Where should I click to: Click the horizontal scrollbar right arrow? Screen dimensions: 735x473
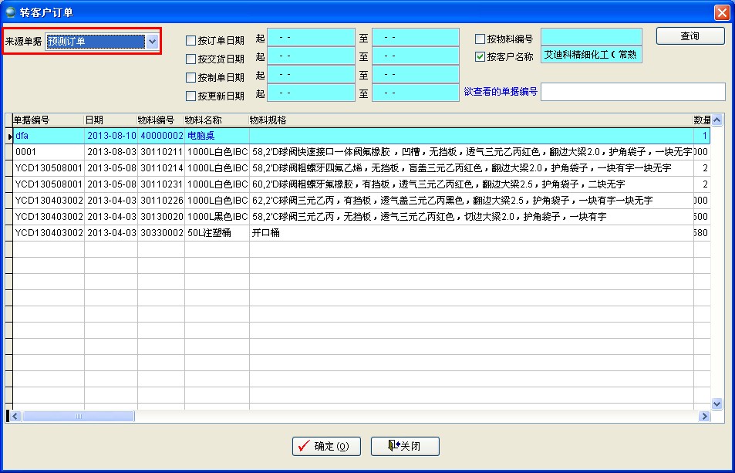pos(703,416)
